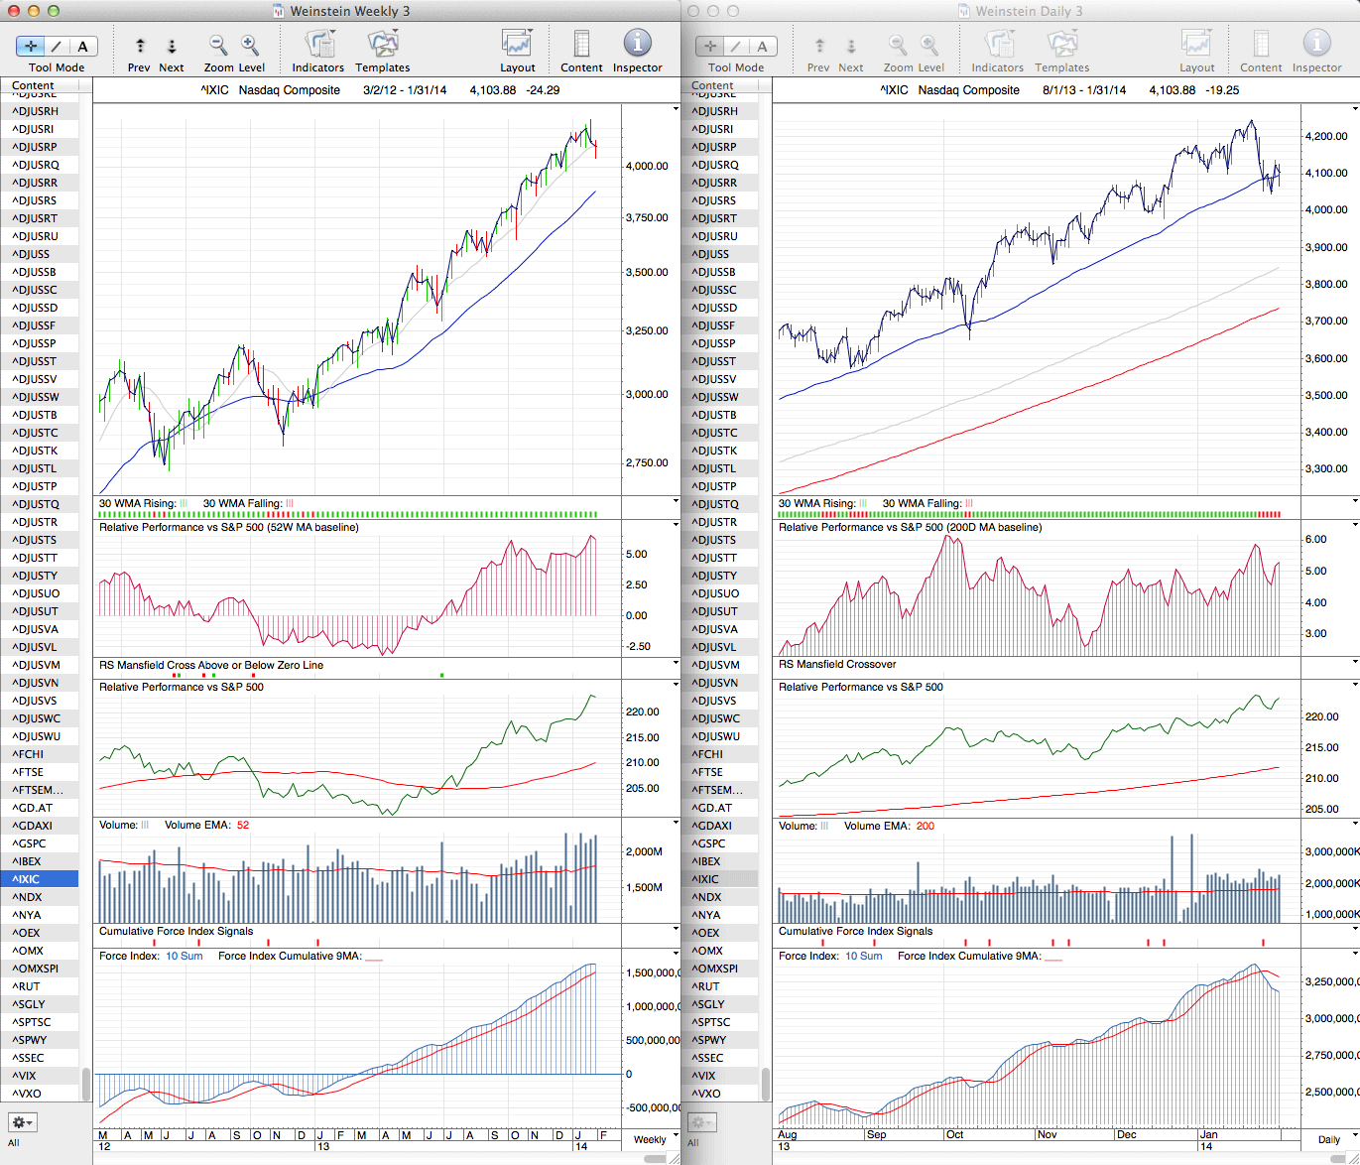Open Cumulative Force Index Signals menu, Daily window
Viewport: 1360px width, 1165px height.
point(1355,930)
